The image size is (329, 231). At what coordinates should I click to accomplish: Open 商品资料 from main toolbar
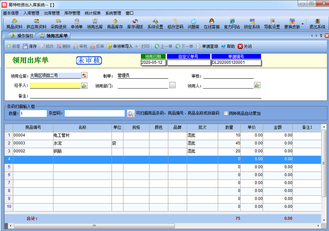coord(14,24)
